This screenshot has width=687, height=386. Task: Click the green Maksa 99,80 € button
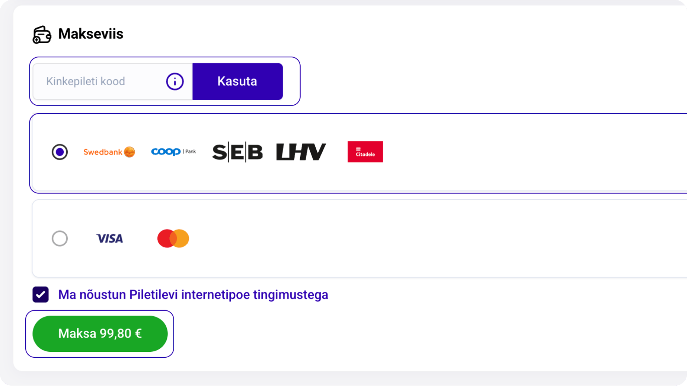pos(100,333)
